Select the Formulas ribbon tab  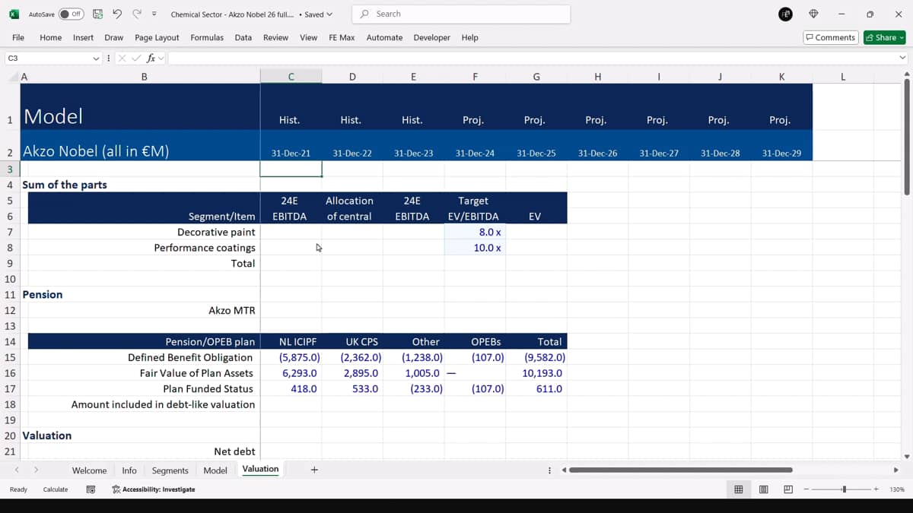coord(207,37)
